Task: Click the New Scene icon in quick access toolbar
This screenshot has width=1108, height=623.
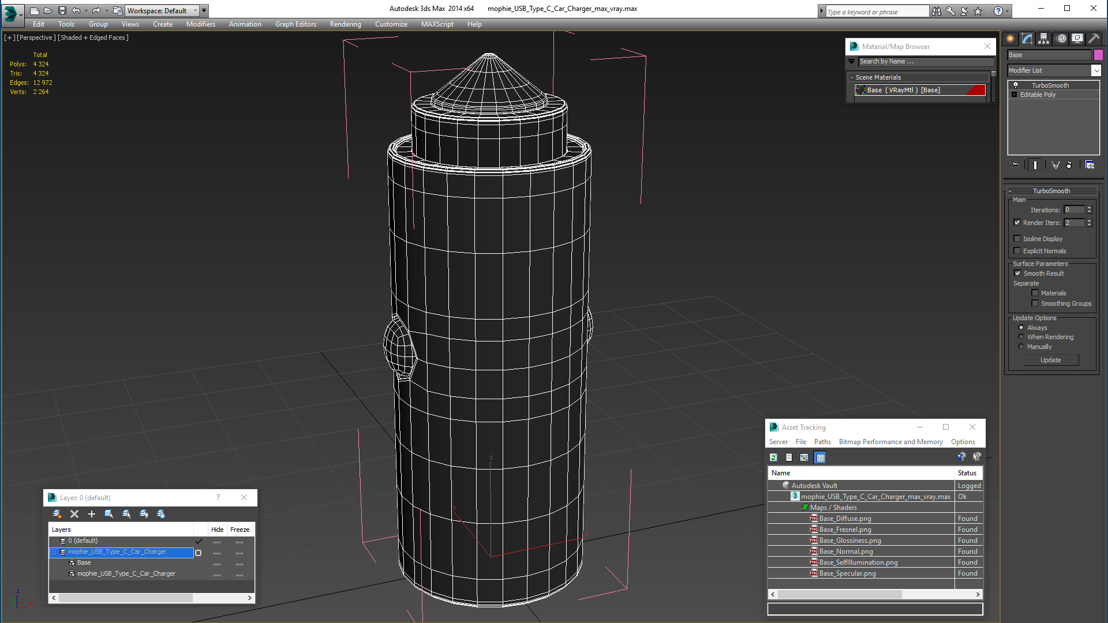Action: point(35,10)
